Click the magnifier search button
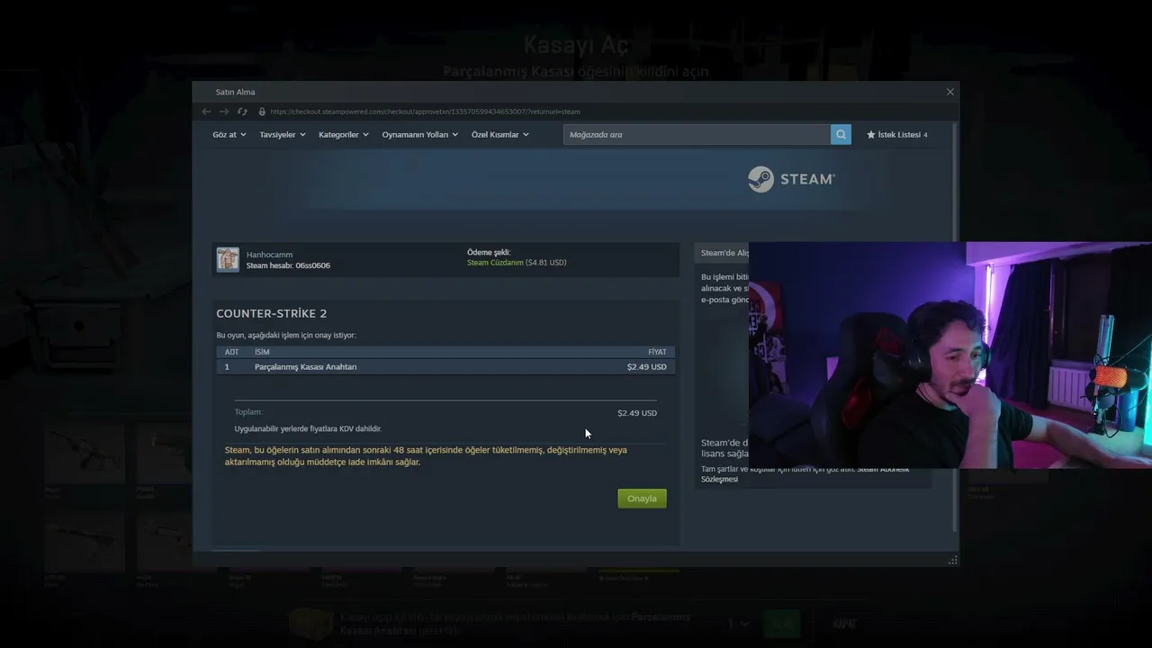 click(x=841, y=135)
